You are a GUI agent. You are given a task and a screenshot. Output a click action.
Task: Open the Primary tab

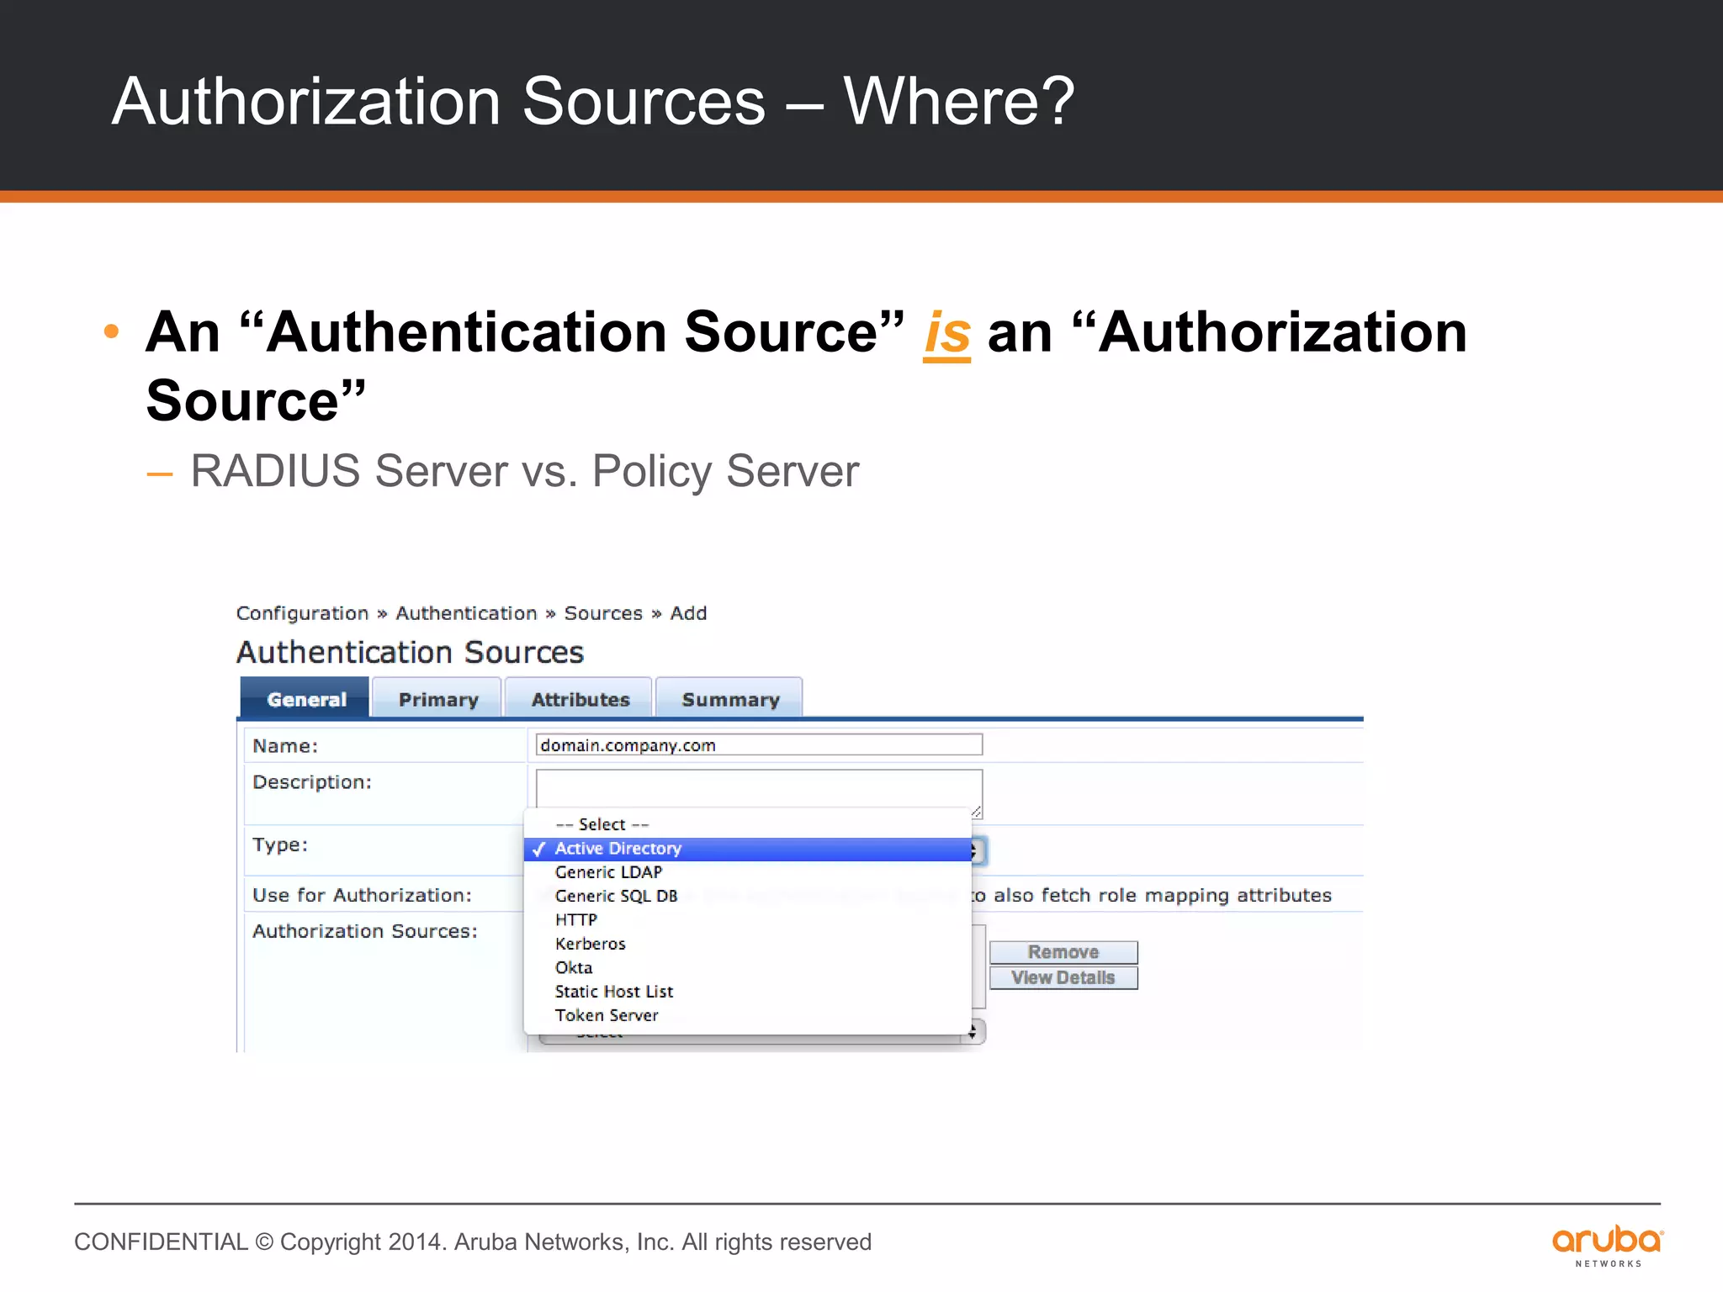[437, 698]
